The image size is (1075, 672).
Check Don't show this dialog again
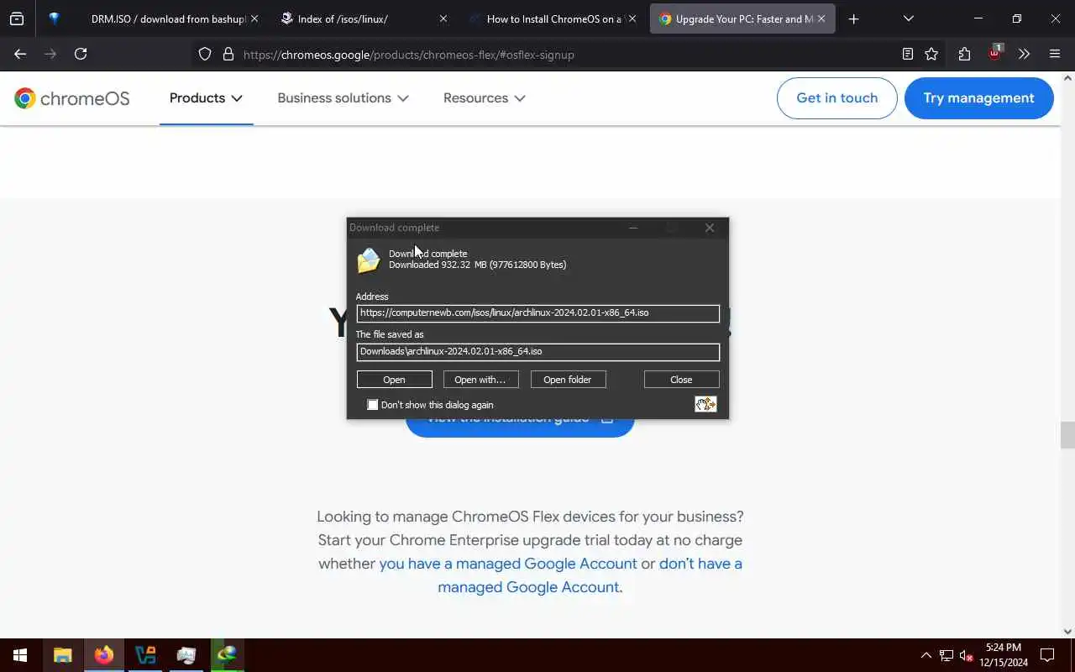click(373, 405)
